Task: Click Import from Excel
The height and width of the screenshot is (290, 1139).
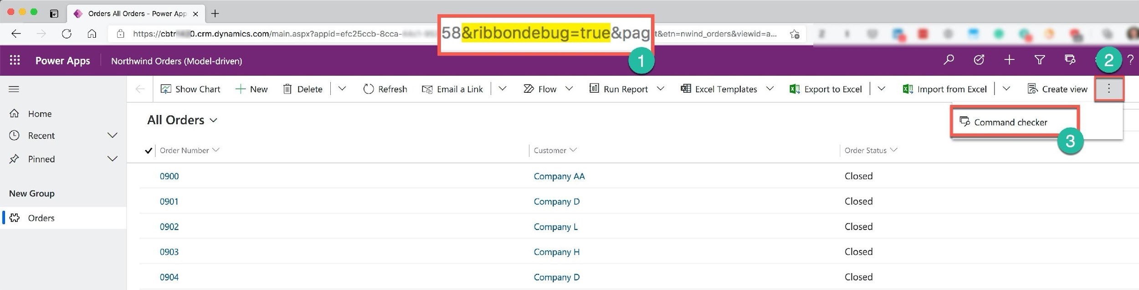Action: (x=944, y=89)
